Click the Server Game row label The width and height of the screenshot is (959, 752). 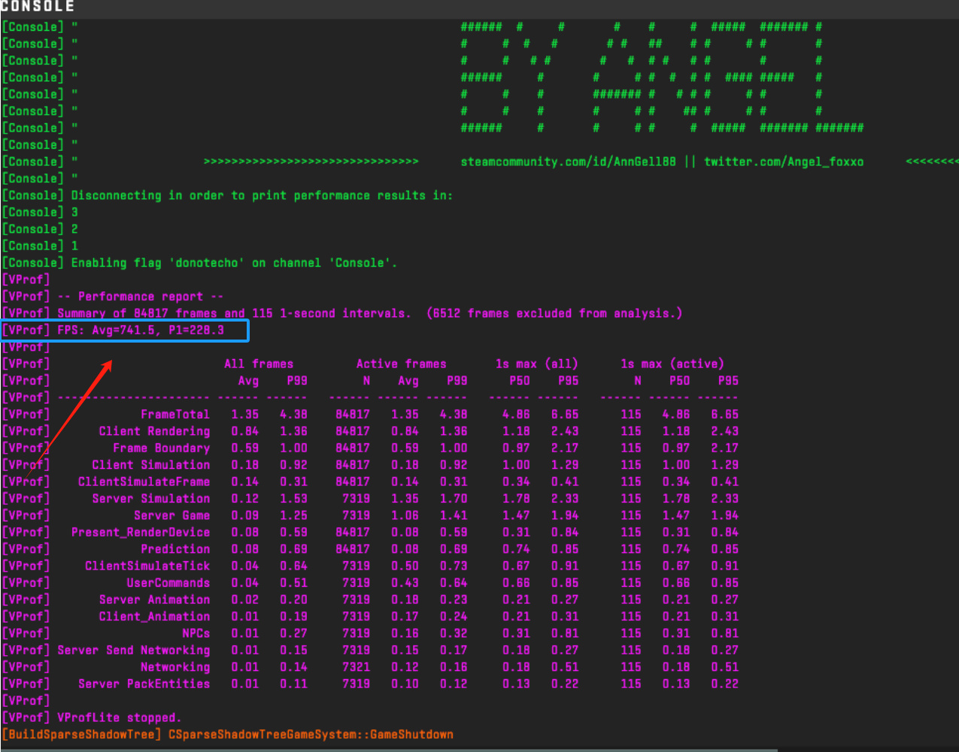[x=172, y=515]
